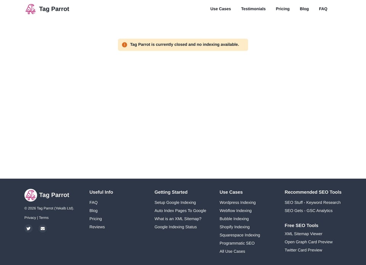
Task: Click the footer Tag Parrot parrot logo
Action: [x=30, y=195]
